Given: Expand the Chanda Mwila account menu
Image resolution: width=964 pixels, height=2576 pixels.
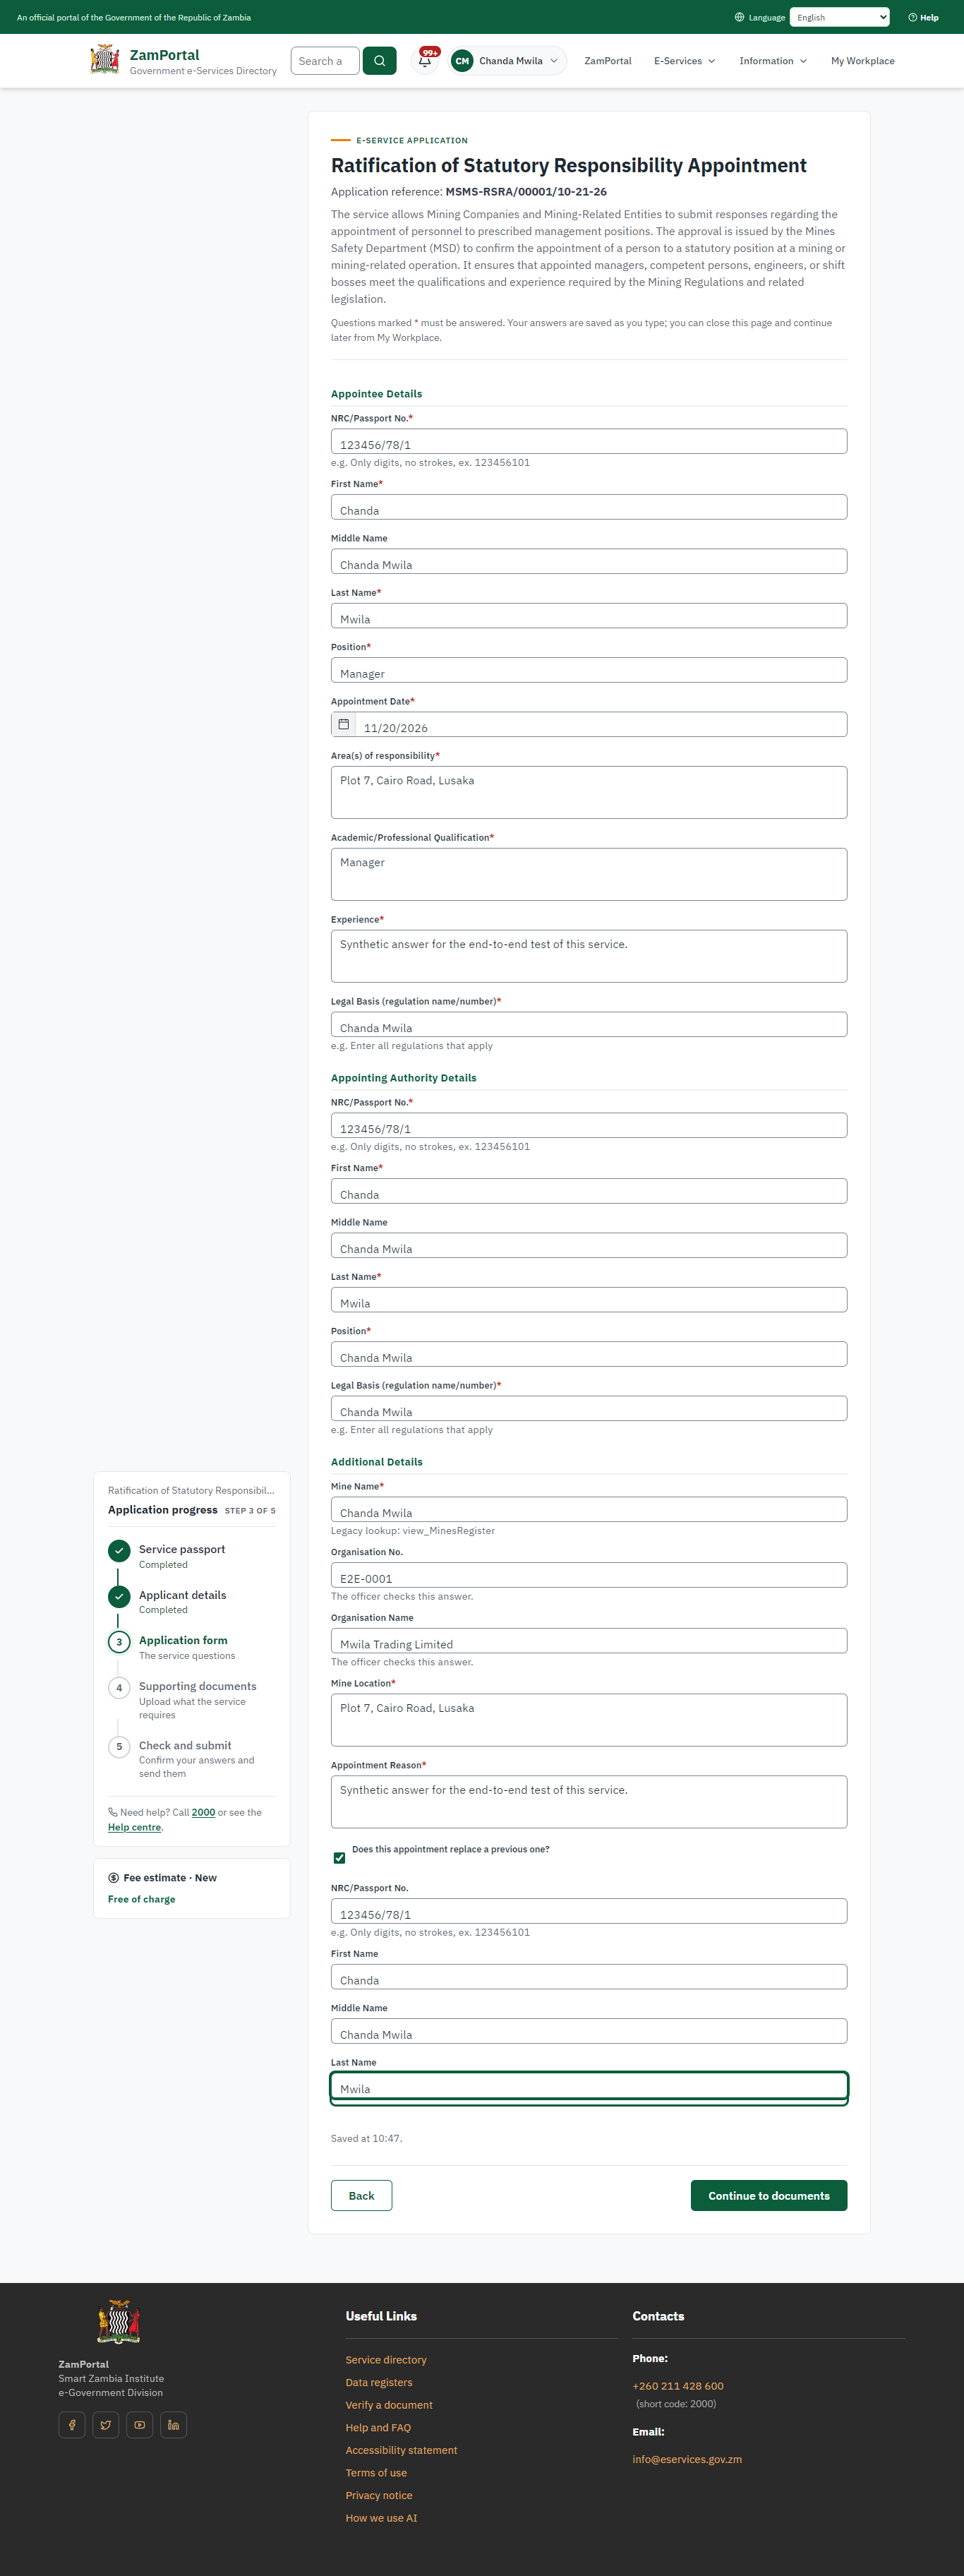Looking at the screenshot, I should coord(508,61).
